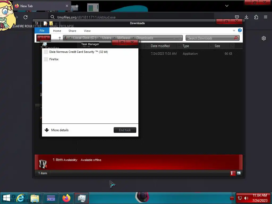This screenshot has height=204, width=272.
Task: Open the Firefox extensions menu
Action: point(256,17)
